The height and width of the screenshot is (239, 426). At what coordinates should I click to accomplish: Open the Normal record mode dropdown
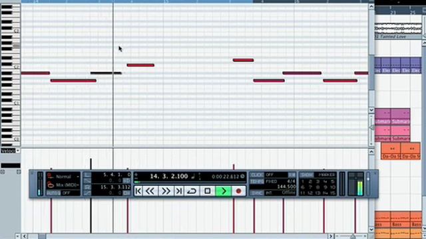coord(78,177)
